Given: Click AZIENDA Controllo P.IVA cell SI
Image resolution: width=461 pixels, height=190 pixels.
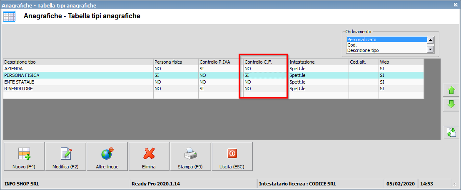Looking at the screenshot, I should (x=221, y=69).
